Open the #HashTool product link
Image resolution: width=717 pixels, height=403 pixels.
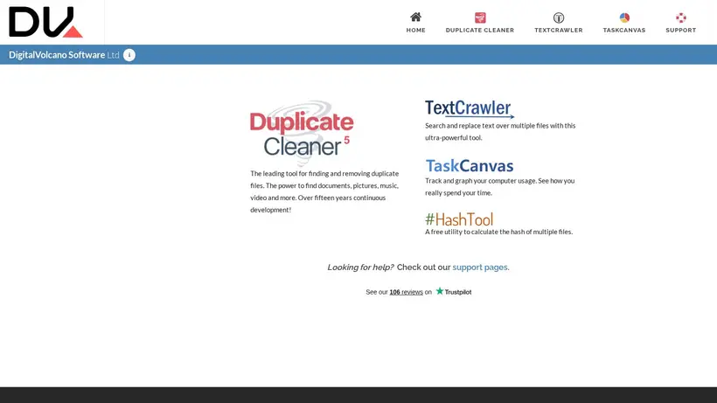click(459, 219)
